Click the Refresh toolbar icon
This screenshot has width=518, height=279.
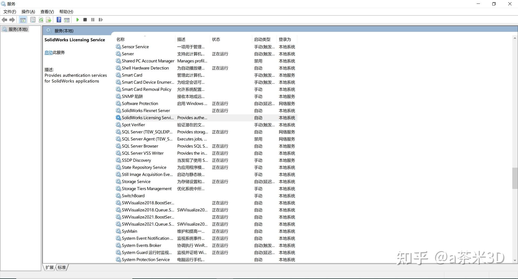point(41,20)
